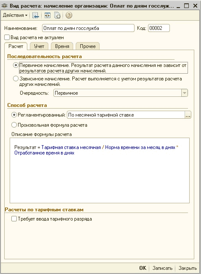Toggle 'Требует ввода тарифного разряда' checkbox
This screenshot has width=201, height=274.
[x=14, y=219]
